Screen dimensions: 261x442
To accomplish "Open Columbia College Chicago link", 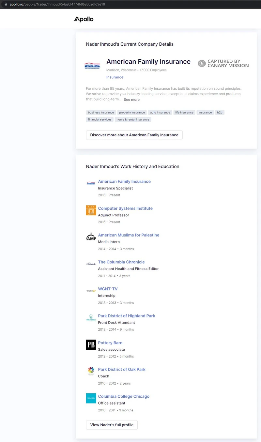I will point(124,396).
